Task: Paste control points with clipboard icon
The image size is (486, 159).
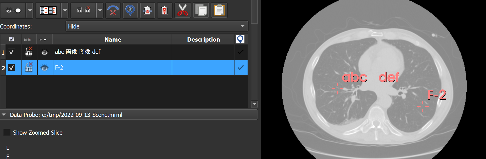Action: 219,10
